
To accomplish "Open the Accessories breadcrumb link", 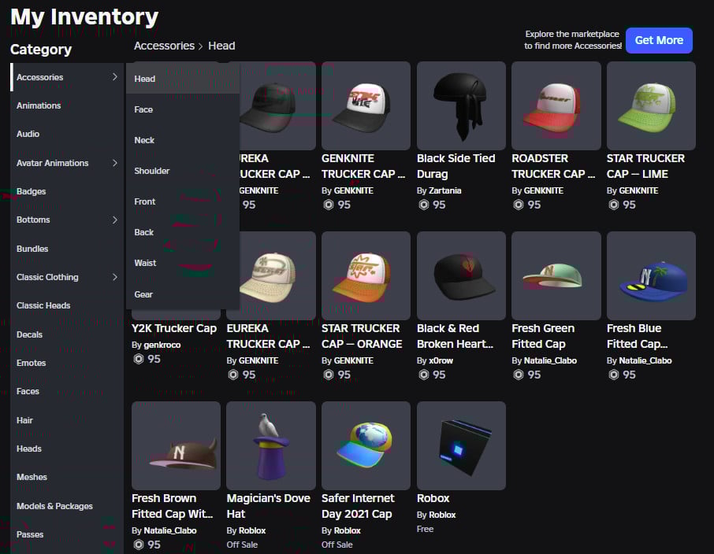I will tap(165, 46).
